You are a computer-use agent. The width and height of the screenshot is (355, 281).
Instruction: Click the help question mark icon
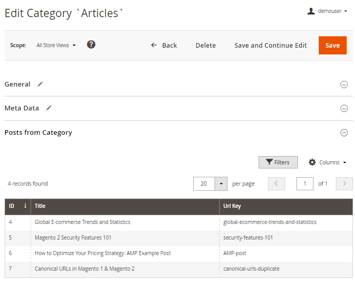[x=91, y=45]
